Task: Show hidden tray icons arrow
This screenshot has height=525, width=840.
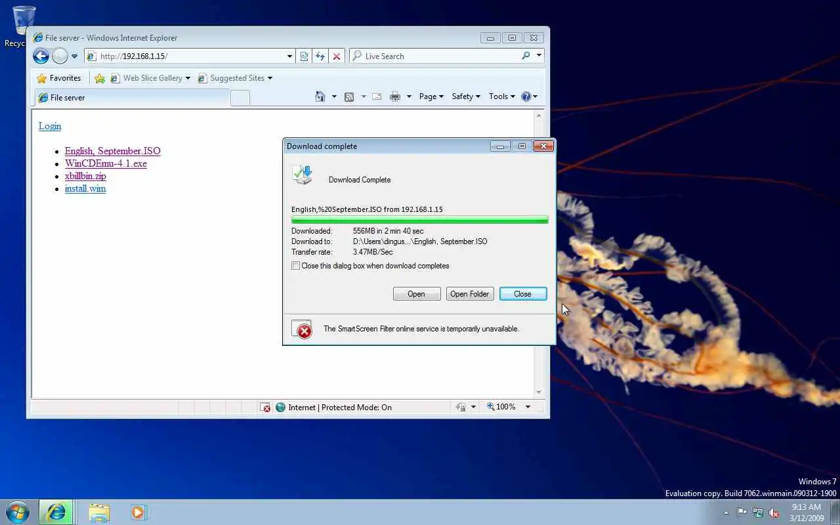Action: point(726,513)
